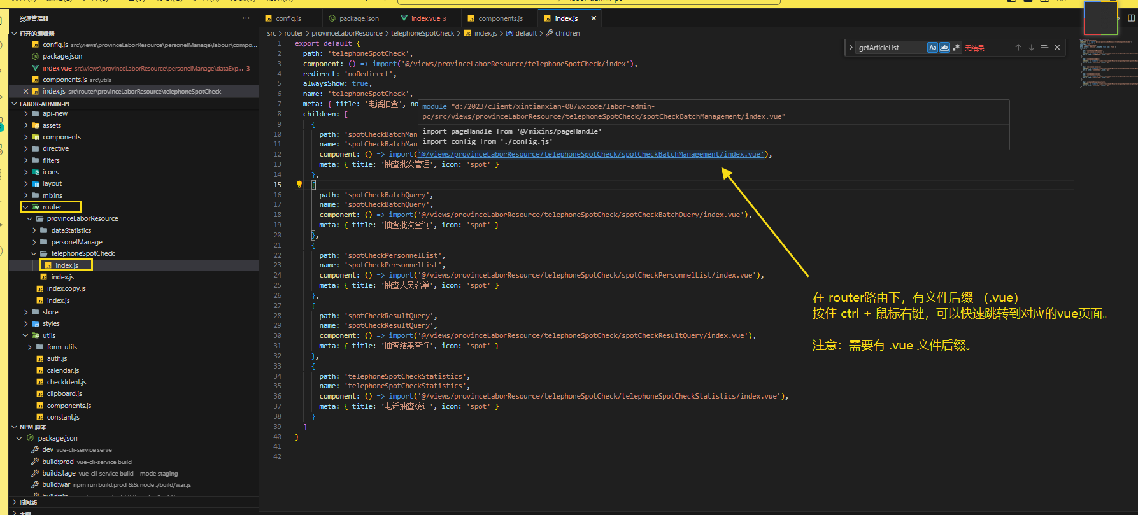This screenshot has height=515, width=1138.
Task: Close index.js in open editors list
Action: pos(25,92)
